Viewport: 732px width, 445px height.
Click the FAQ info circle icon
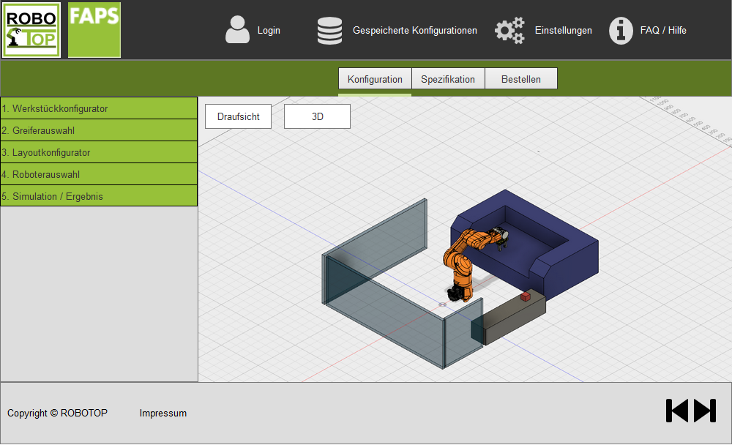point(621,31)
